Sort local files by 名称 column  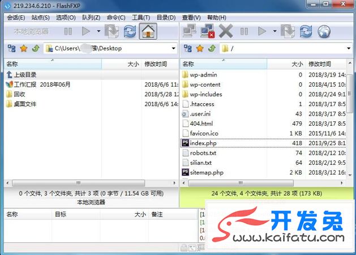(x=53, y=64)
